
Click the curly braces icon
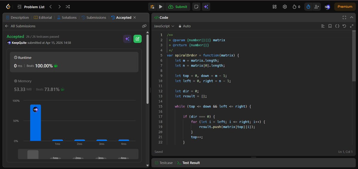[x=337, y=26]
